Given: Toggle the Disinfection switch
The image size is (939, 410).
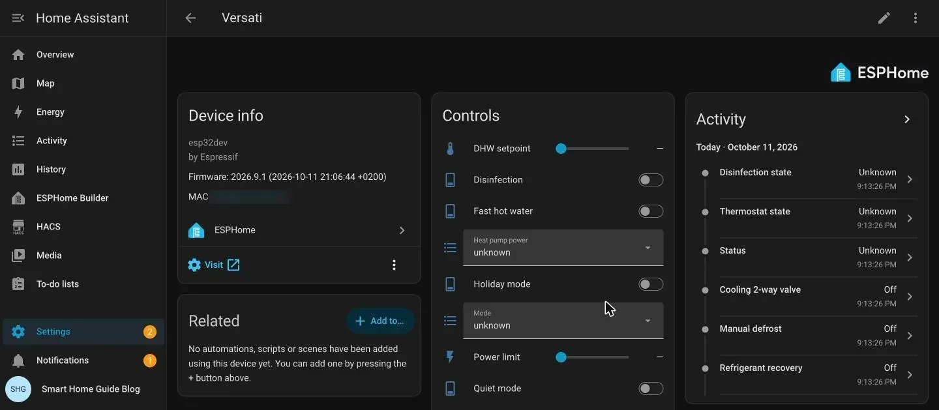Looking at the screenshot, I should coord(651,180).
